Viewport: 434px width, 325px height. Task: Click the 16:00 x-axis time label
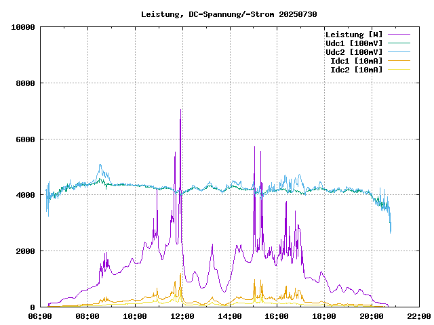pyautogui.click(x=277, y=316)
